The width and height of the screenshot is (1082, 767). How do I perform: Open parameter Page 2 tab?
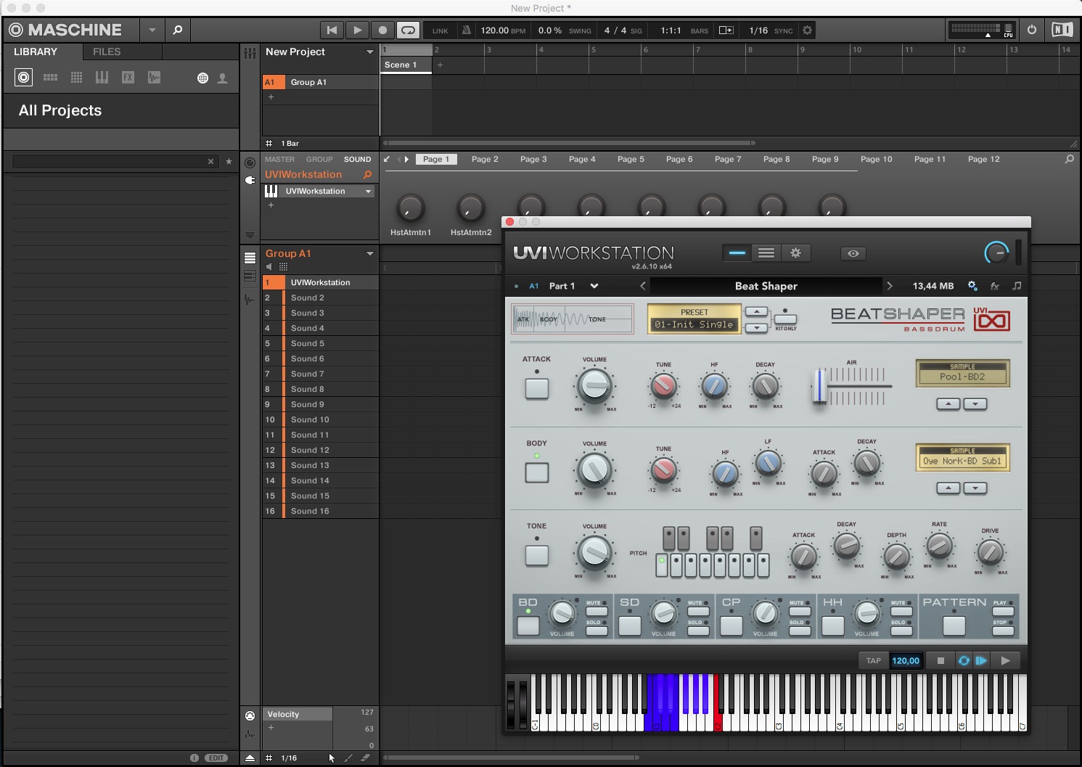pyautogui.click(x=485, y=159)
